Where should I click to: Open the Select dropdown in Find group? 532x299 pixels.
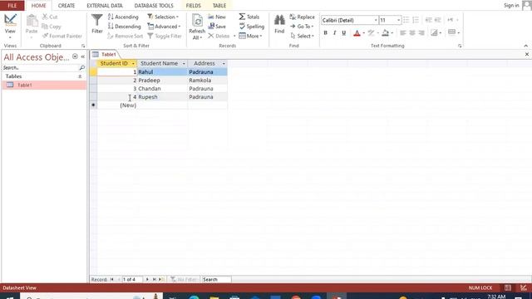pyautogui.click(x=302, y=36)
